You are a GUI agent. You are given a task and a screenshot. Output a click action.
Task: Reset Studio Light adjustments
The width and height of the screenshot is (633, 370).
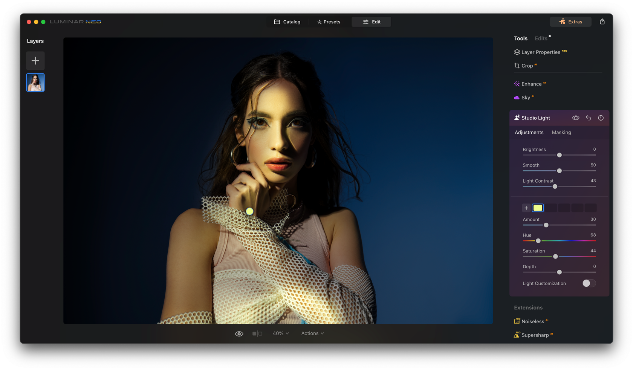[588, 118]
